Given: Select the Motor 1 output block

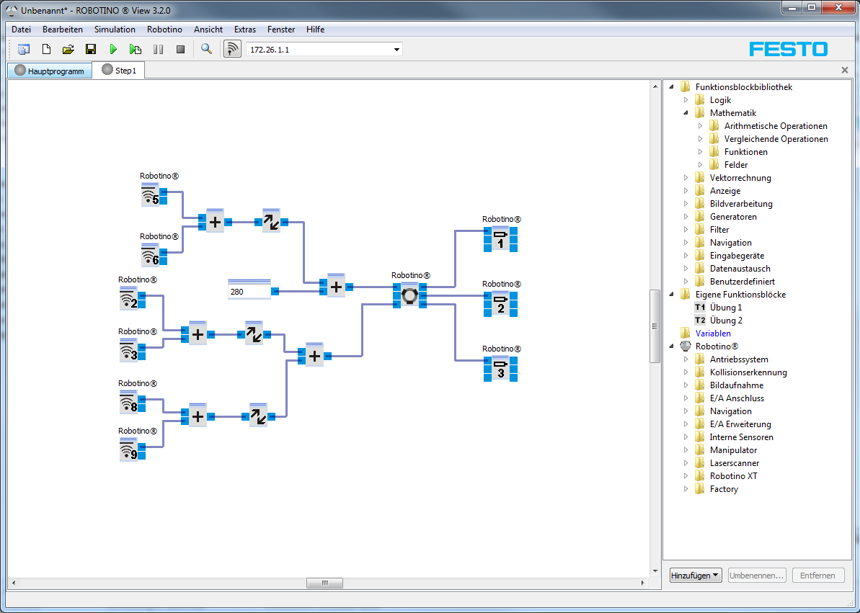Looking at the screenshot, I should pyautogui.click(x=500, y=239).
